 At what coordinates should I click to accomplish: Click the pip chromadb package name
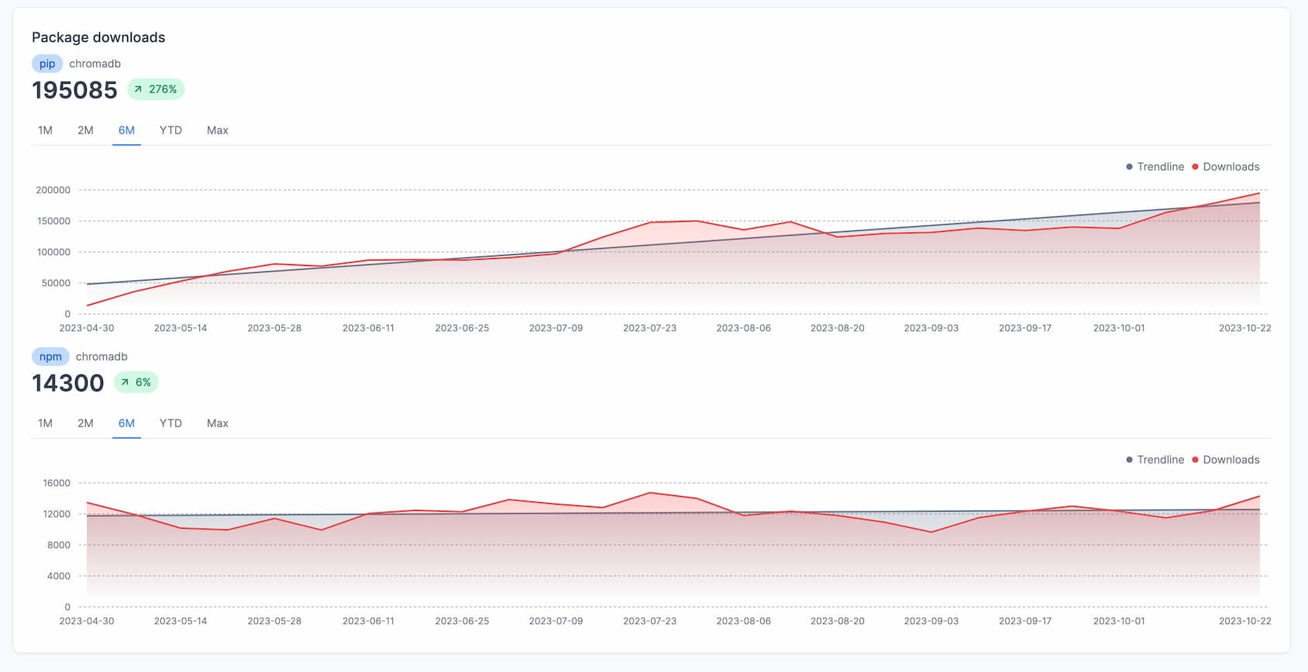[x=95, y=64]
